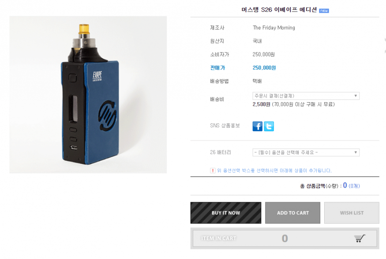
Task: Expand dropdown arrow of battery selector
Action: coord(356,152)
